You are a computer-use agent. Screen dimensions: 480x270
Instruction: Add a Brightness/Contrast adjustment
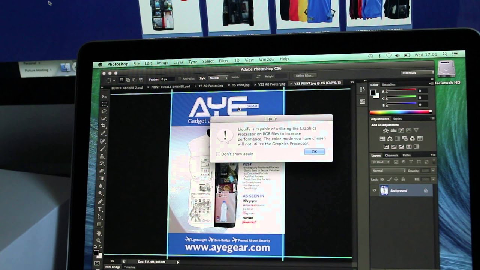point(385,131)
